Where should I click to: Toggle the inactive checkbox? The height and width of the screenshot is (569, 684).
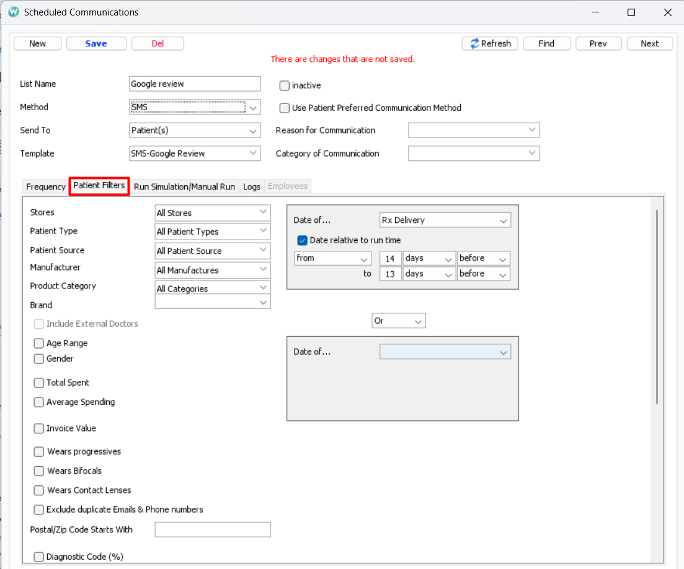tap(285, 85)
